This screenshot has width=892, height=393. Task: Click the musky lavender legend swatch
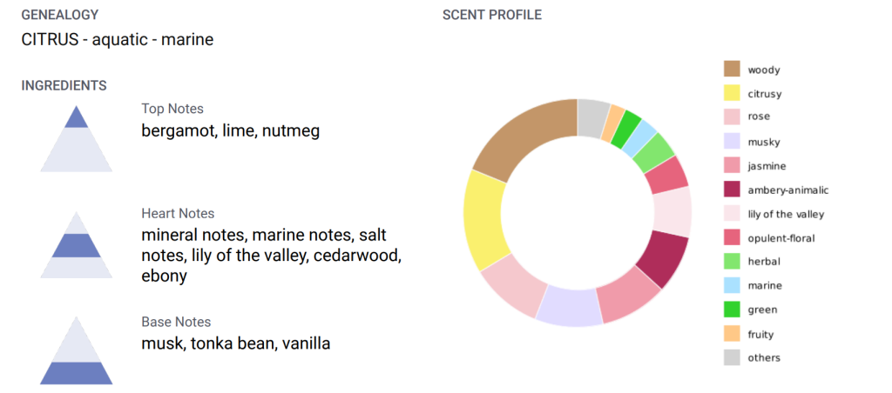[x=732, y=142]
